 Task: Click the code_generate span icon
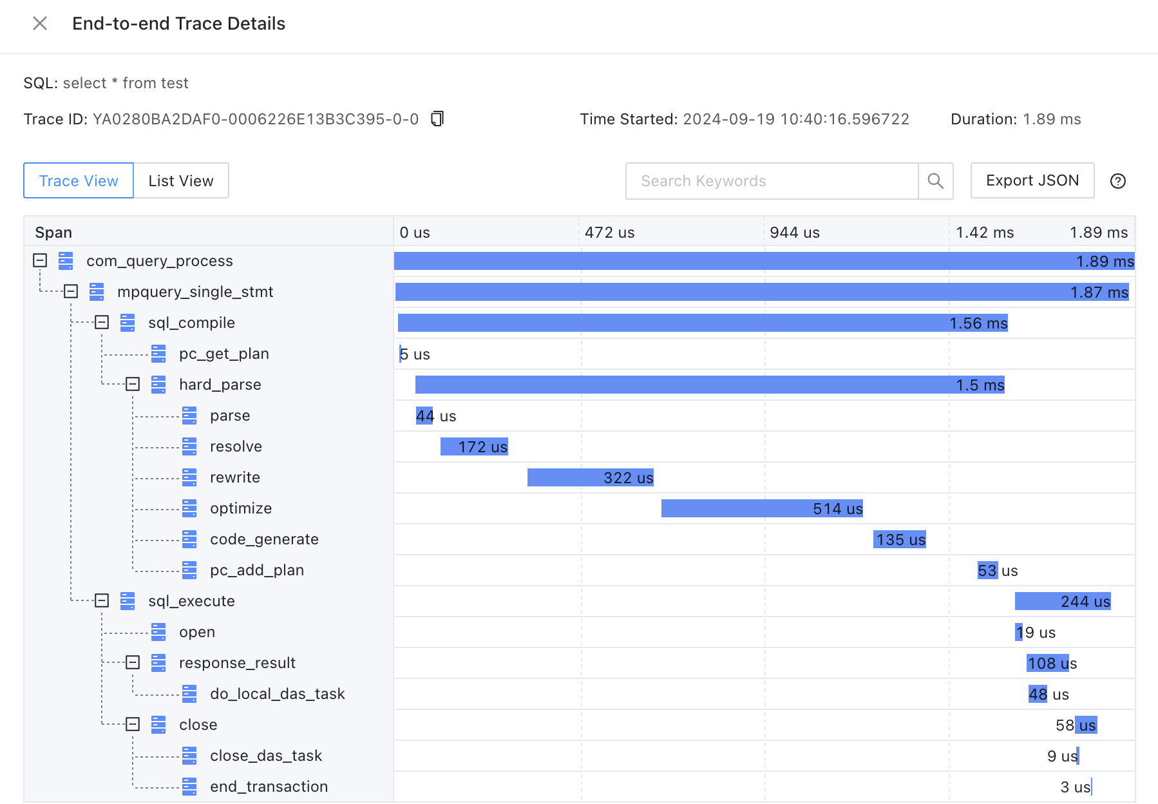pyautogui.click(x=189, y=539)
